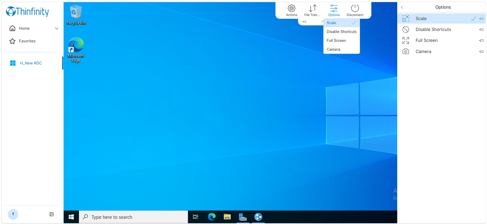Choose Full Screen in the dropdown menu
The height and width of the screenshot is (224, 487).
pyautogui.click(x=341, y=41)
